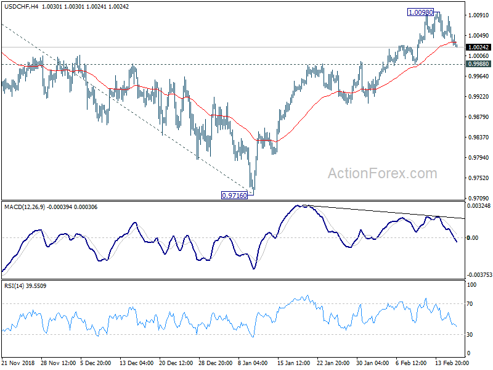Click the current price tag 1.00242
The width and height of the screenshot is (493, 370).
[x=478, y=47]
